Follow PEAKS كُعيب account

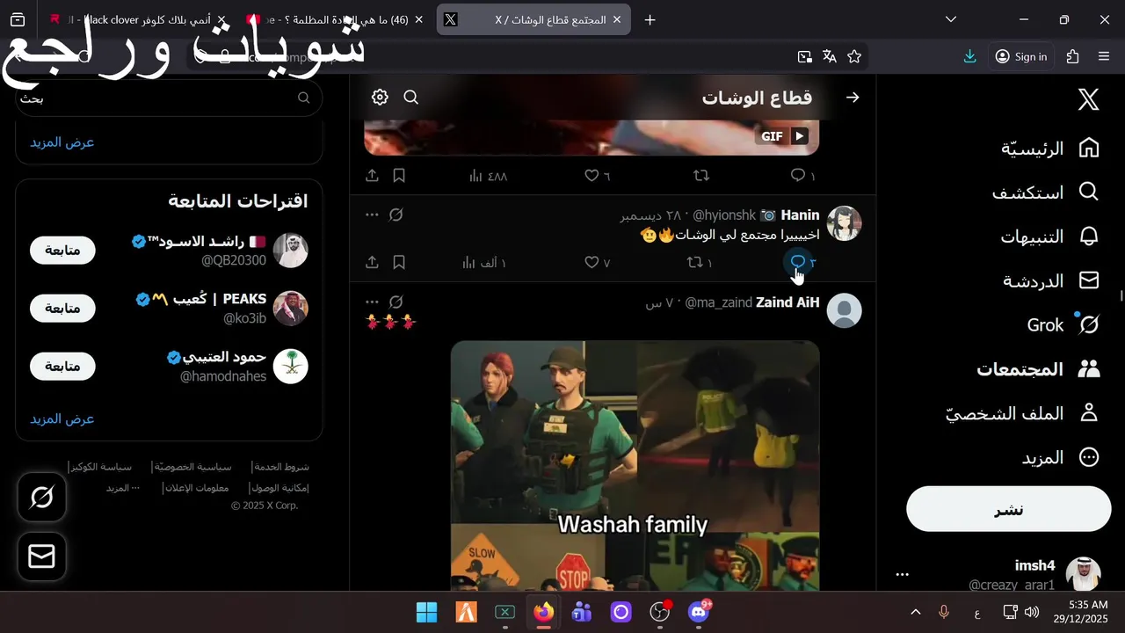(x=62, y=309)
